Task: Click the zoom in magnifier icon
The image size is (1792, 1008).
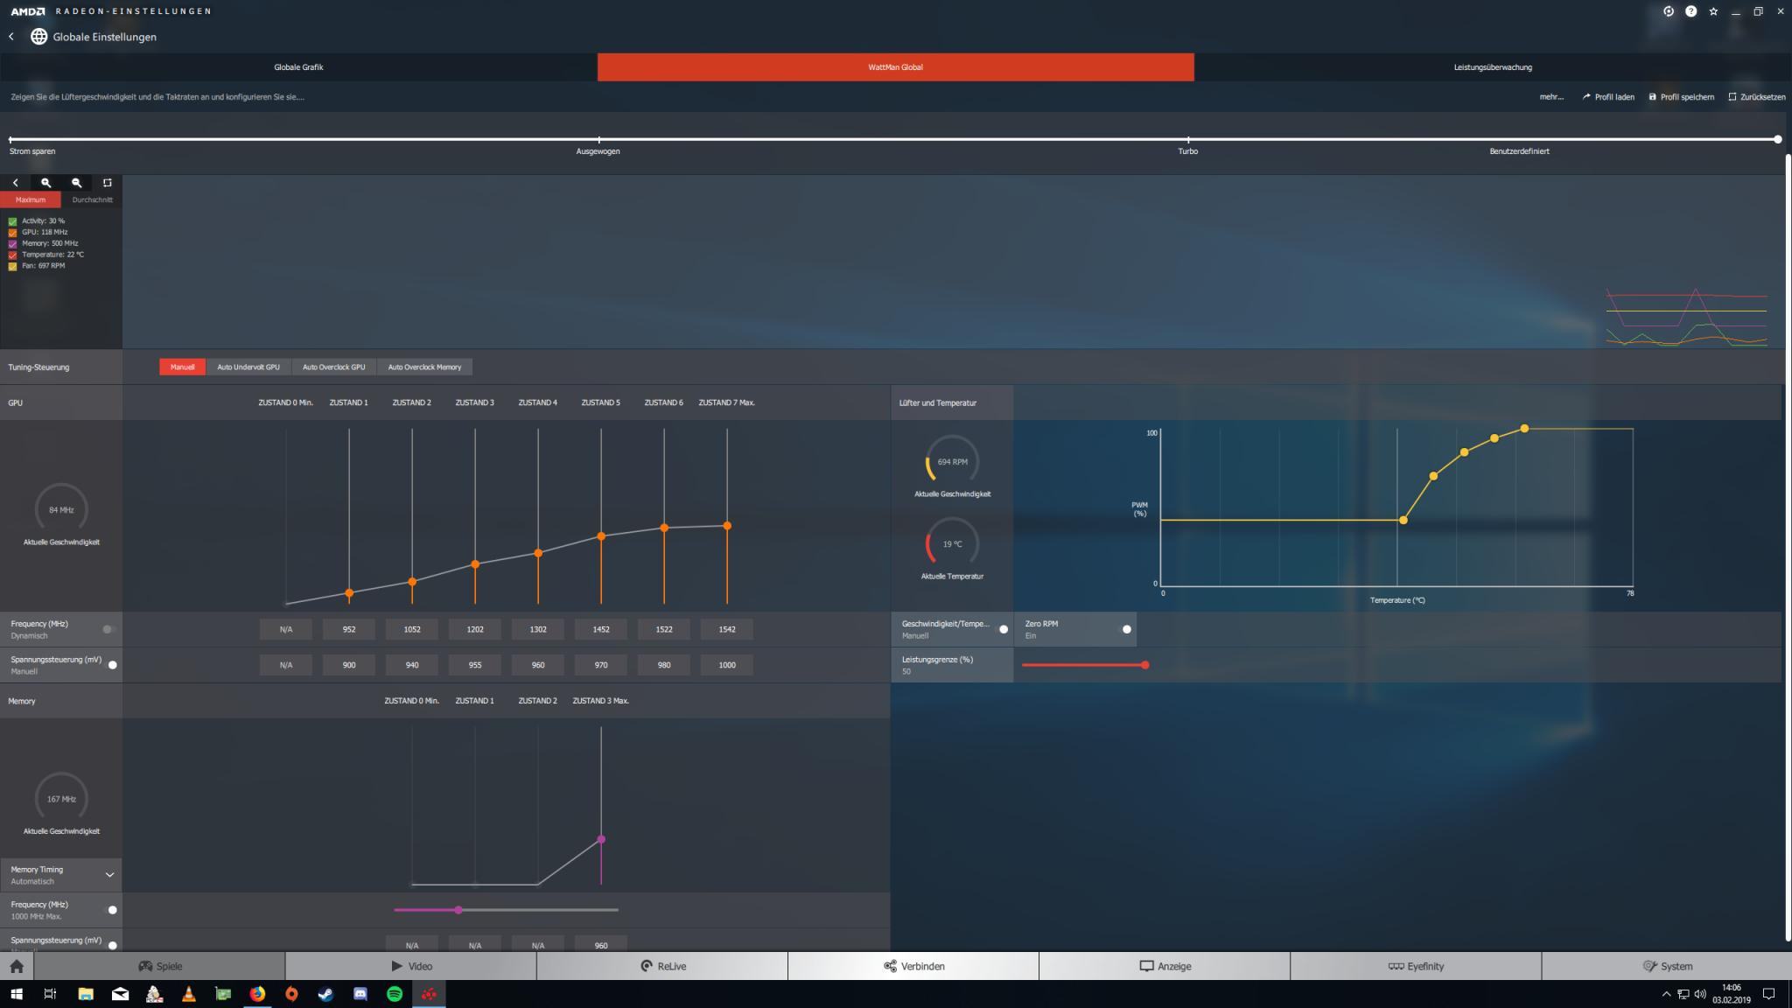Action: pos(45,183)
